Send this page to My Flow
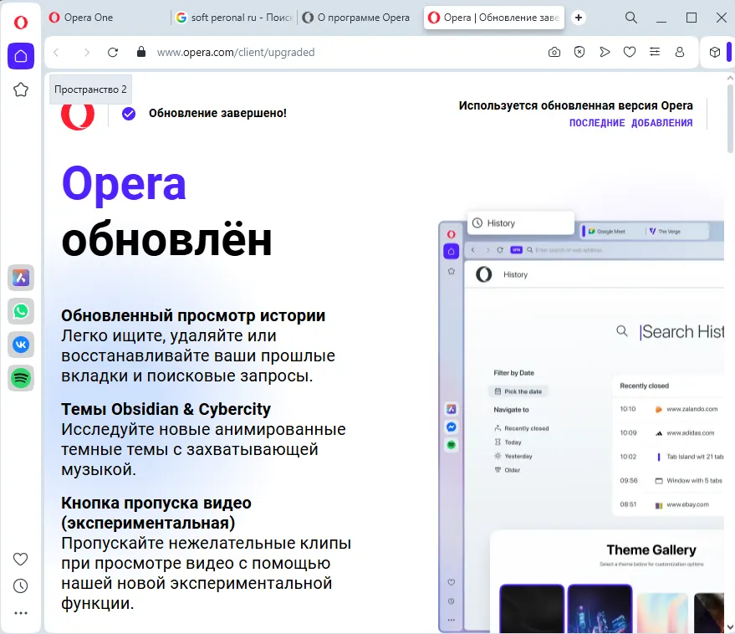This screenshot has width=735, height=634. click(605, 52)
